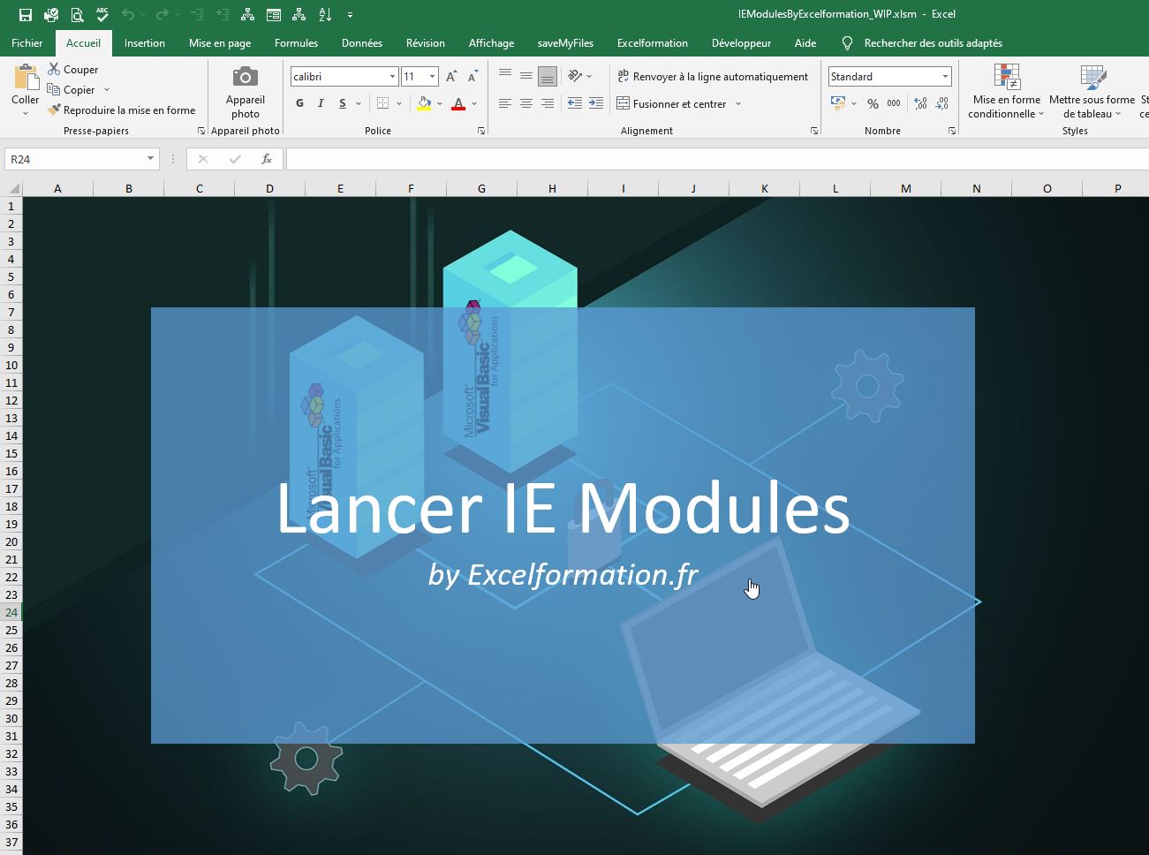Viewport: 1149px width, 855px height.
Task: Click the cell borders icon
Action: click(382, 103)
